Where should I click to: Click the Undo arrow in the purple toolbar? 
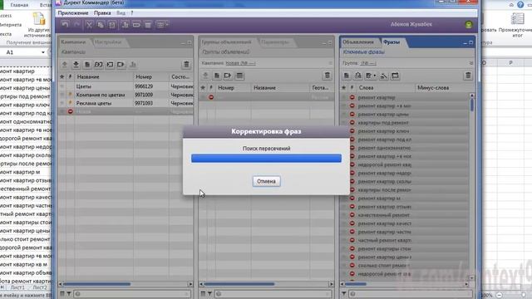coord(65,25)
